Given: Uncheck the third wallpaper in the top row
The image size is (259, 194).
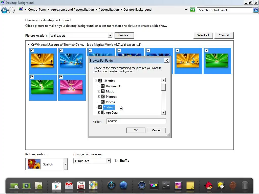Looking at the screenshot, I should 90,50.
